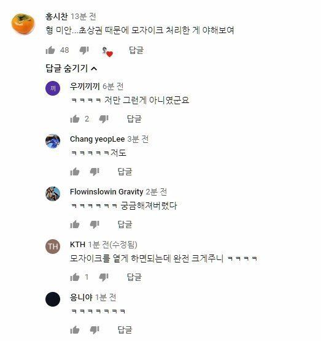
Task: Dislike Flowinslowin Gravity's reply
Action: [95, 224]
